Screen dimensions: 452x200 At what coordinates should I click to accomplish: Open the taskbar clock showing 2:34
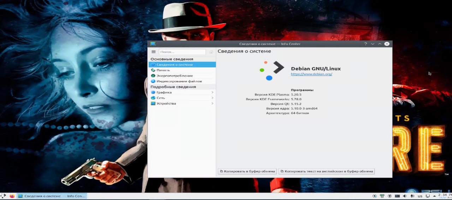click(445, 196)
